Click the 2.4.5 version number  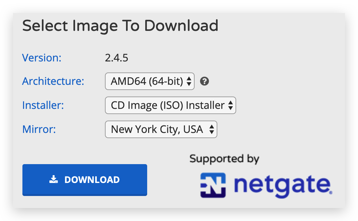tap(116, 58)
